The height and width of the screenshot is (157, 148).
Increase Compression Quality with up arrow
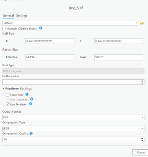[x=142, y=138]
